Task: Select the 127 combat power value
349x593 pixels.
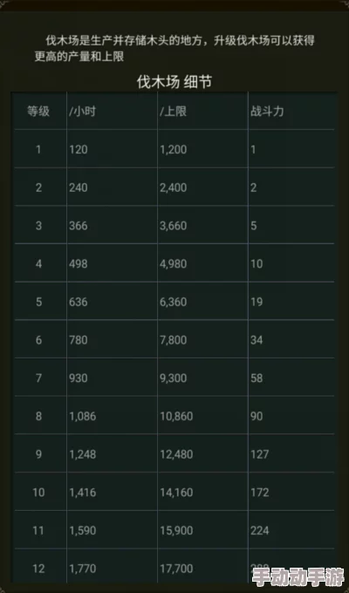Action: tap(259, 454)
